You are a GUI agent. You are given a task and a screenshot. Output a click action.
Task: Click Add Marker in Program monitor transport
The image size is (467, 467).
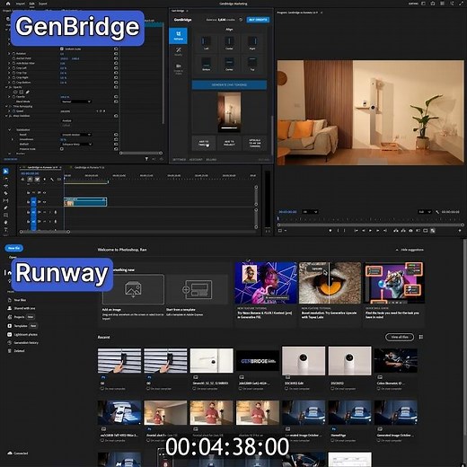330,231
